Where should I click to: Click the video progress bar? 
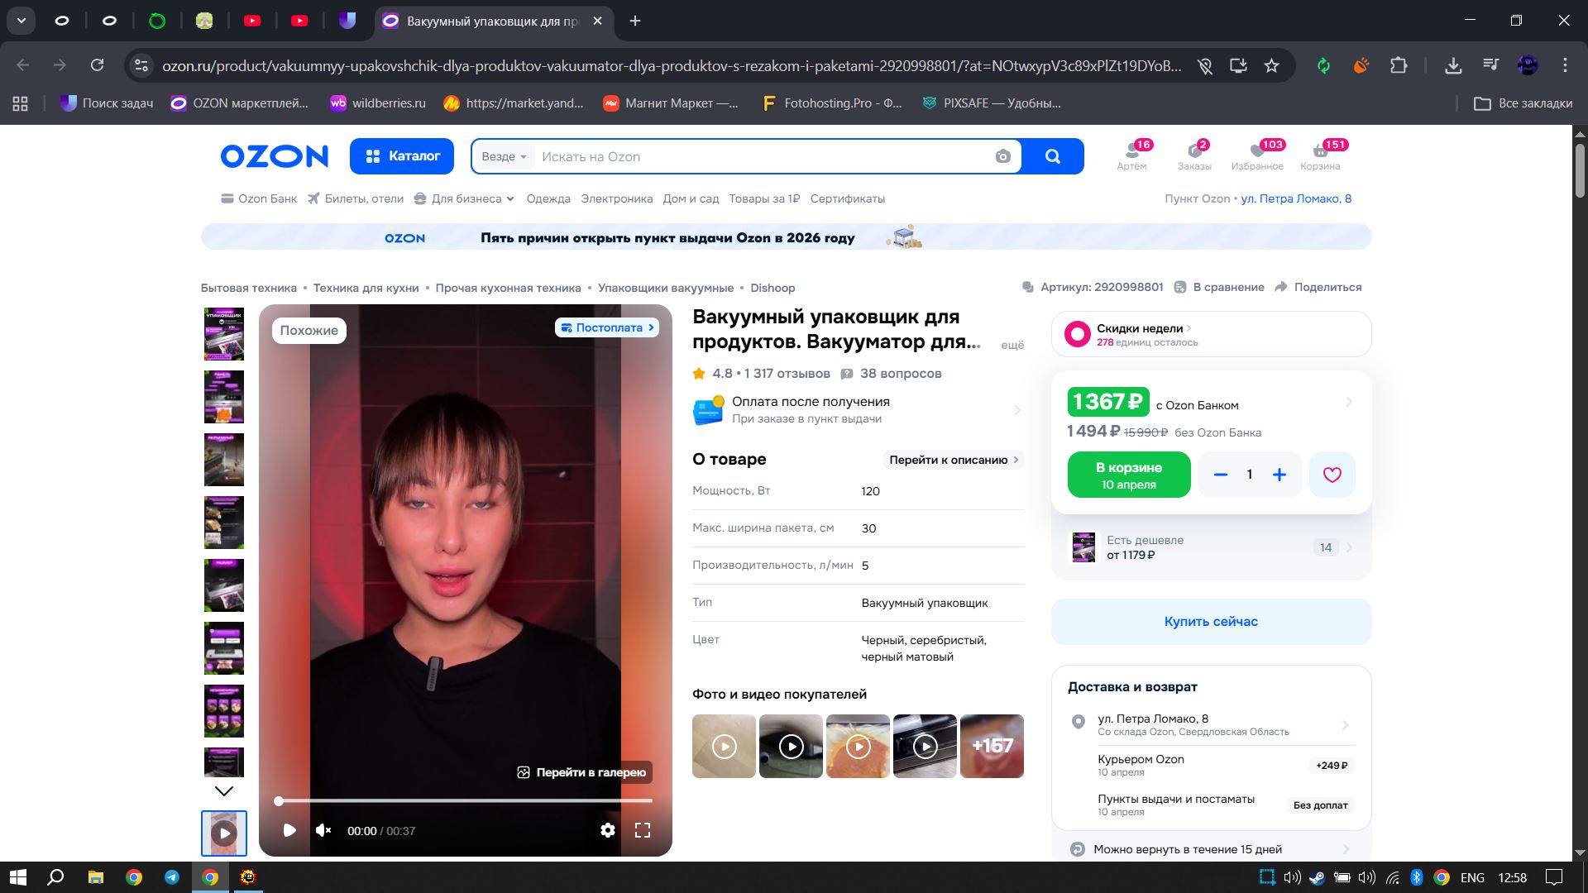pyautogui.click(x=465, y=800)
